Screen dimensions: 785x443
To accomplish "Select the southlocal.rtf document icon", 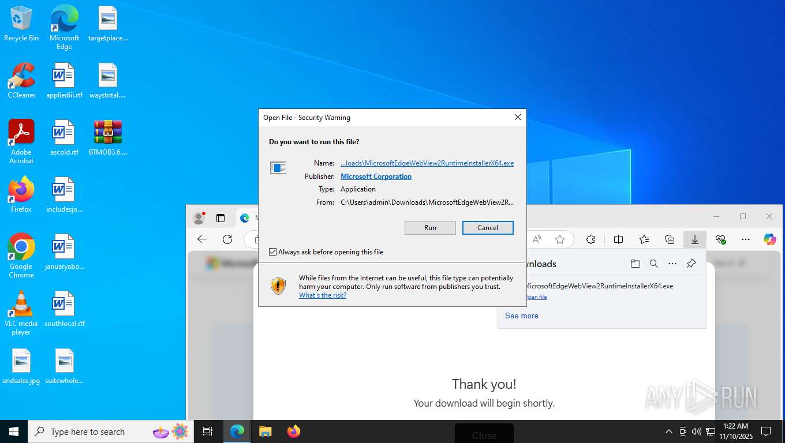I will pyautogui.click(x=64, y=309).
